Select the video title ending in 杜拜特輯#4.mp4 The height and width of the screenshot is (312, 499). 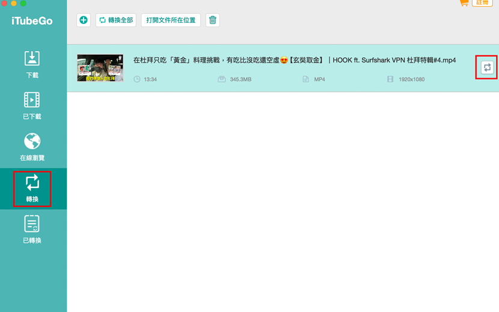pyautogui.click(x=295, y=60)
